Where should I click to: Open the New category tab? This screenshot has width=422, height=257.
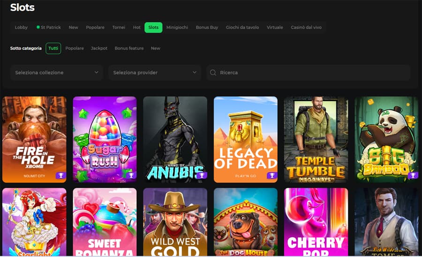[73, 28]
